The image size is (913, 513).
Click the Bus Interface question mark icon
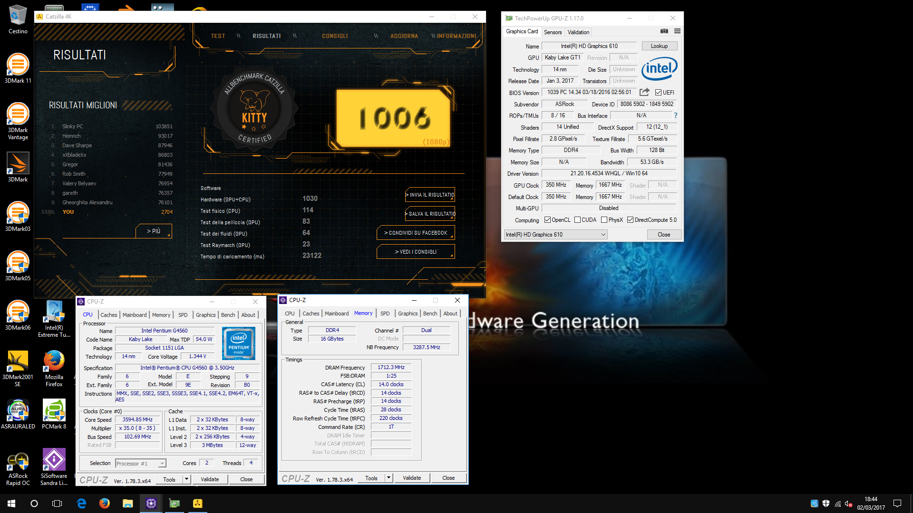[x=675, y=115]
